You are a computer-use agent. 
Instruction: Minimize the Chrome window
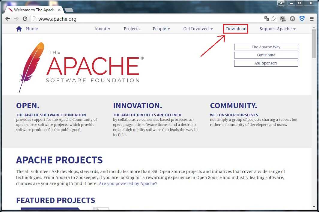(291, 3)
